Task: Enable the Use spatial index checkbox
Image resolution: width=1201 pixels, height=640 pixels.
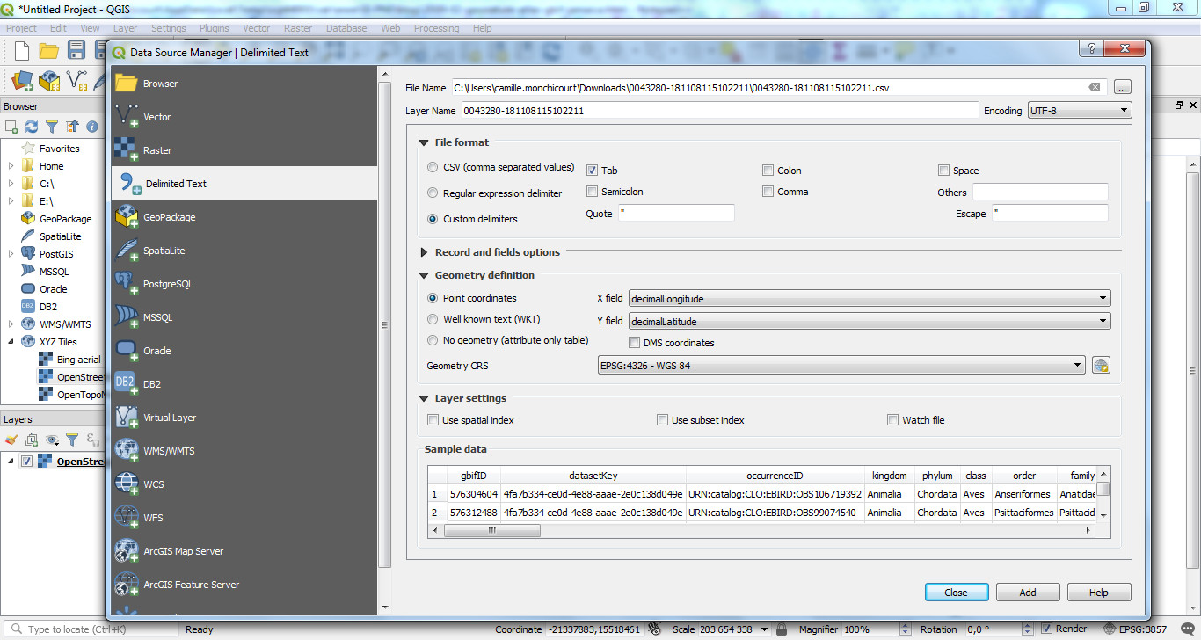Action: [433, 420]
